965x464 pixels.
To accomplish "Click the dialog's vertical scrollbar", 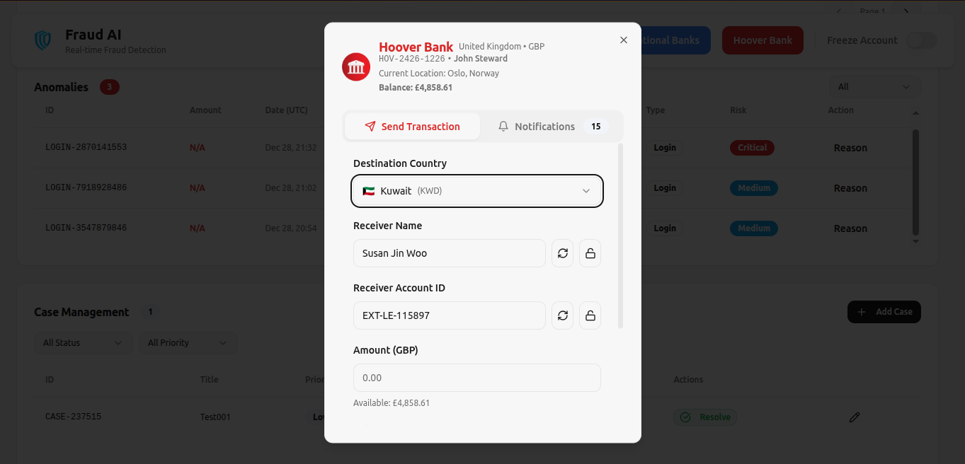I will tap(621, 236).
